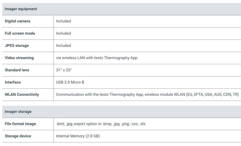241x146 pixels.
Task: Click the Video streaming label
Action: click(x=19, y=58)
